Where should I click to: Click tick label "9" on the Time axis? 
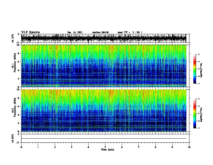coord(172,147)
